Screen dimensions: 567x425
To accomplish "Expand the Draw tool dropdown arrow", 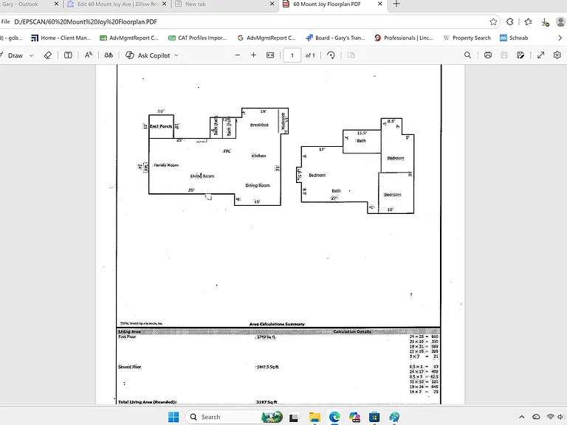I will point(32,55).
